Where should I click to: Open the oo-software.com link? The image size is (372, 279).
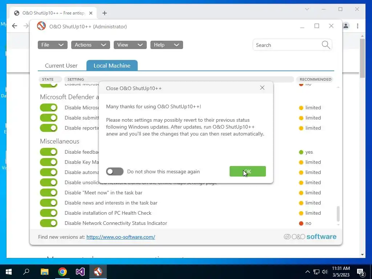[121, 237]
